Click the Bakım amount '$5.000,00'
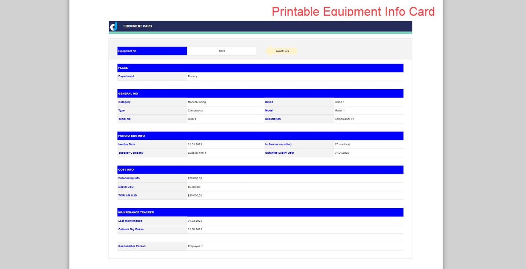The height and width of the screenshot is (269, 526). (x=194, y=187)
